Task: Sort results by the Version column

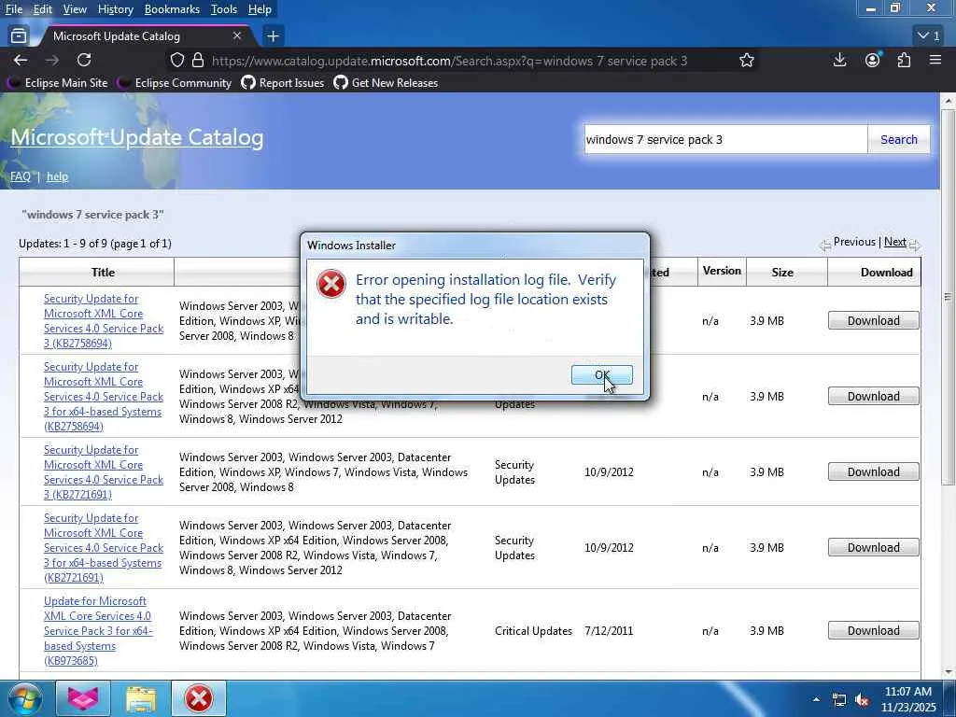Action: (x=722, y=271)
